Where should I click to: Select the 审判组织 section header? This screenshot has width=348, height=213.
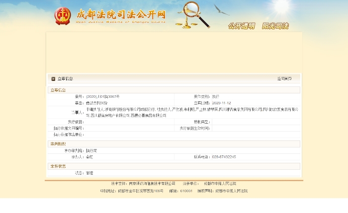click(58, 144)
